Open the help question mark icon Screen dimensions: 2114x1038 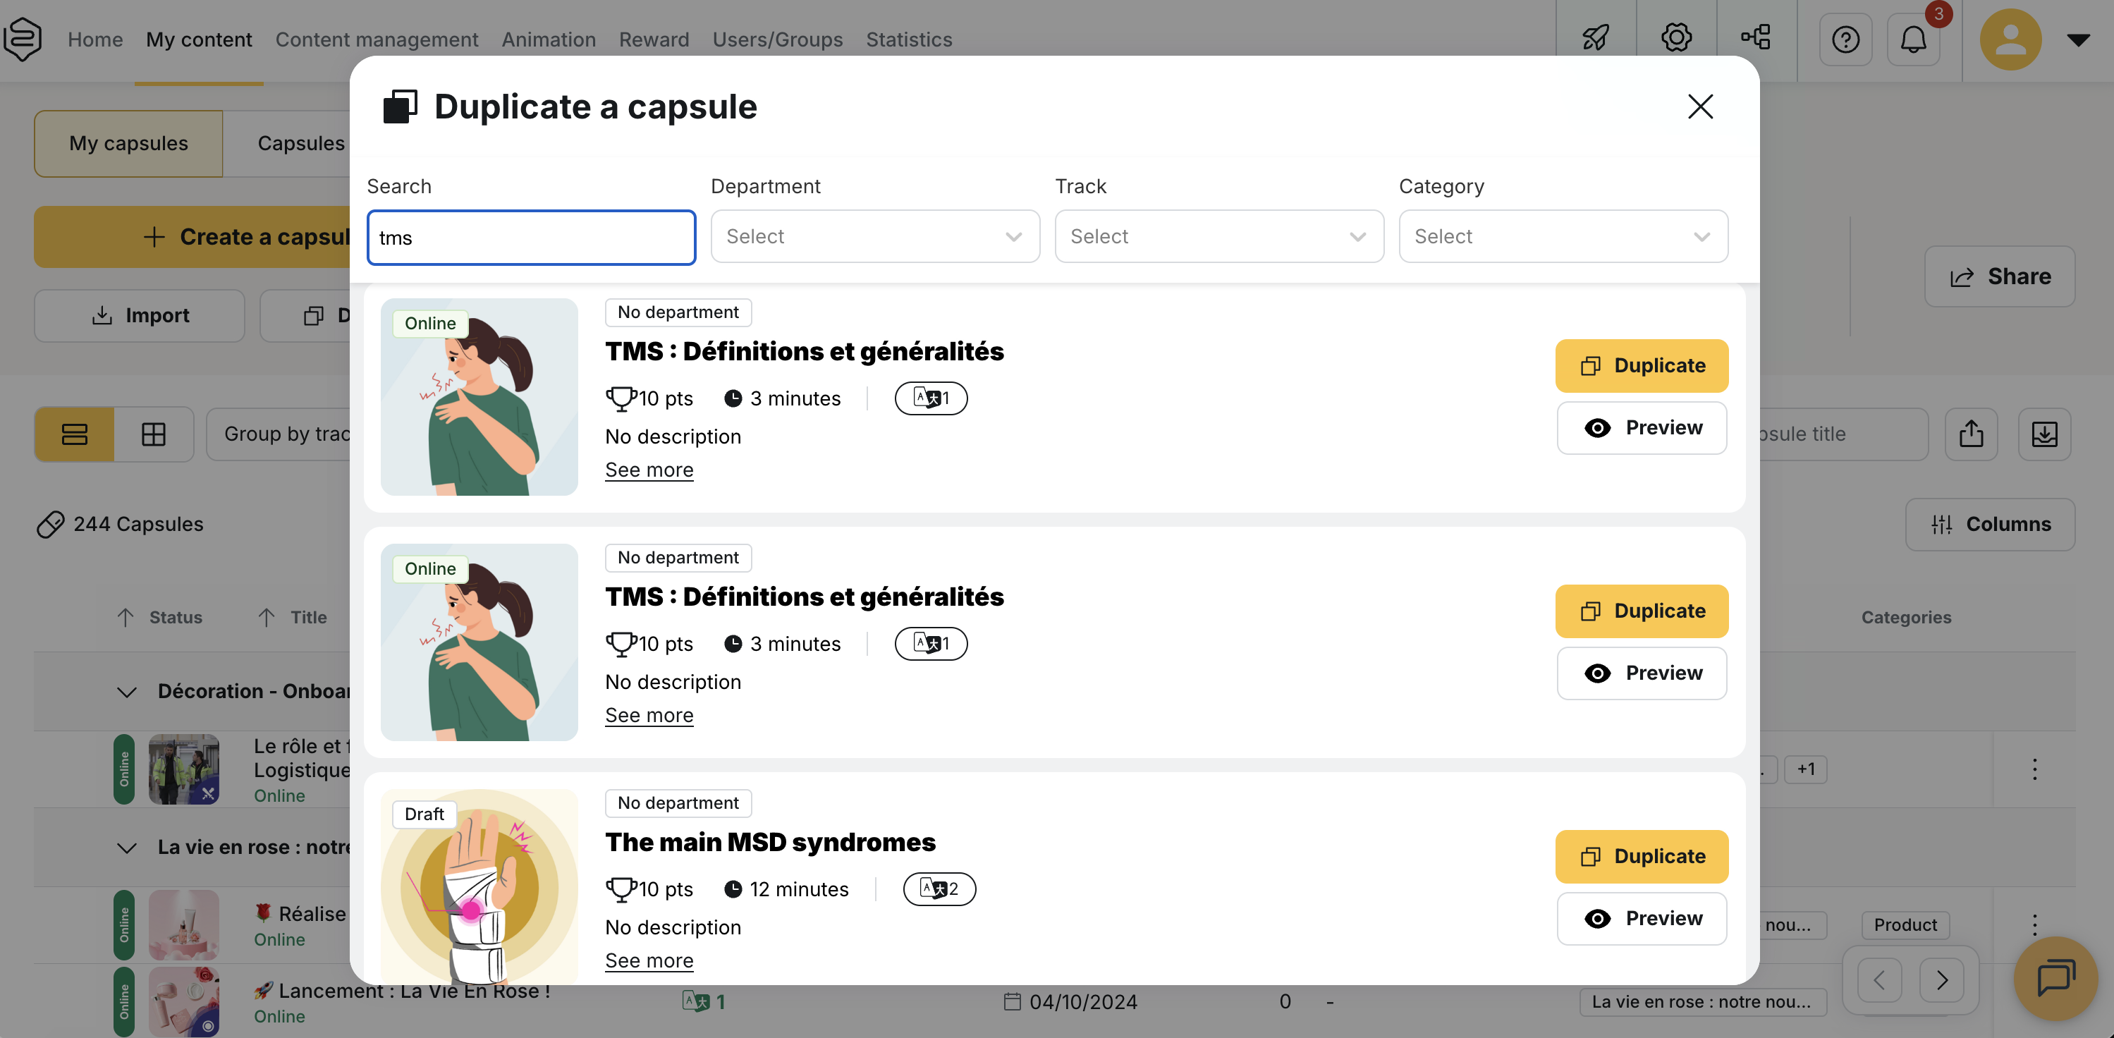click(1845, 39)
